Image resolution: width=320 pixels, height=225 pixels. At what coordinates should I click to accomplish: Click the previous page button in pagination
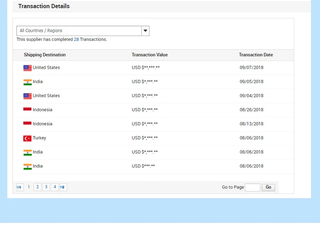pyautogui.click(x=20, y=187)
